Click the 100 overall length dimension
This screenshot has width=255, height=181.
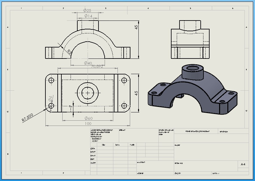click(88, 123)
